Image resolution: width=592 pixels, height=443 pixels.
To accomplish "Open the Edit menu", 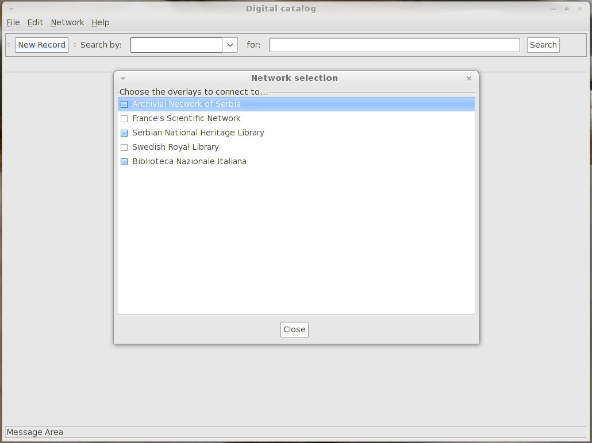I will pos(35,22).
